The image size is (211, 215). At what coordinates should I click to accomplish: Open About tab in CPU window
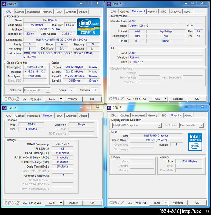[x=83, y=12]
